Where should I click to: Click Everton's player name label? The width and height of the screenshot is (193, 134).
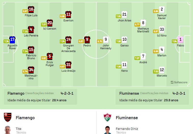tap(68, 20)
